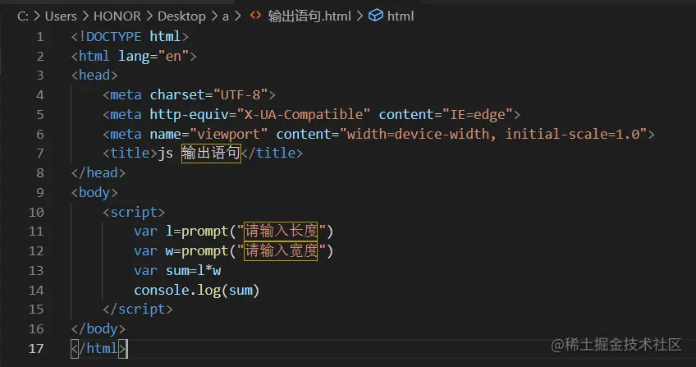This screenshot has height=367, width=696.
Task: Select the 输出语句.html breadcrumb file
Action: pyautogui.click(x=309, y=16)
